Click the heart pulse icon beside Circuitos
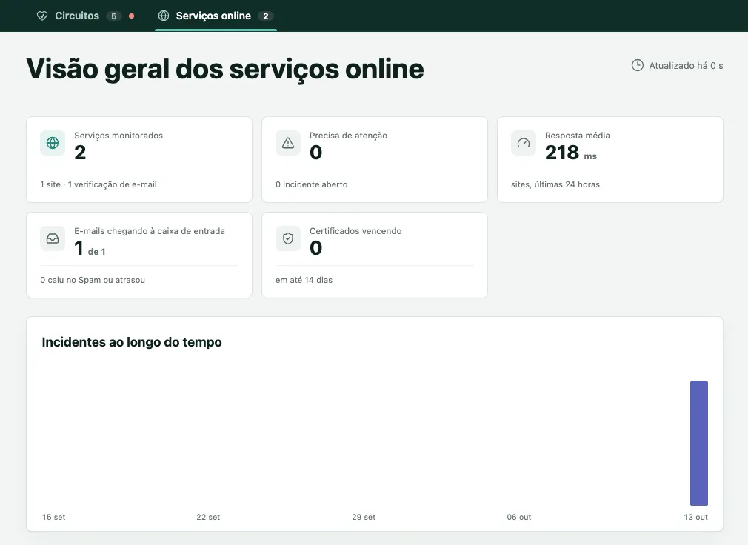The image size is (748, 545). coord(42,16)
